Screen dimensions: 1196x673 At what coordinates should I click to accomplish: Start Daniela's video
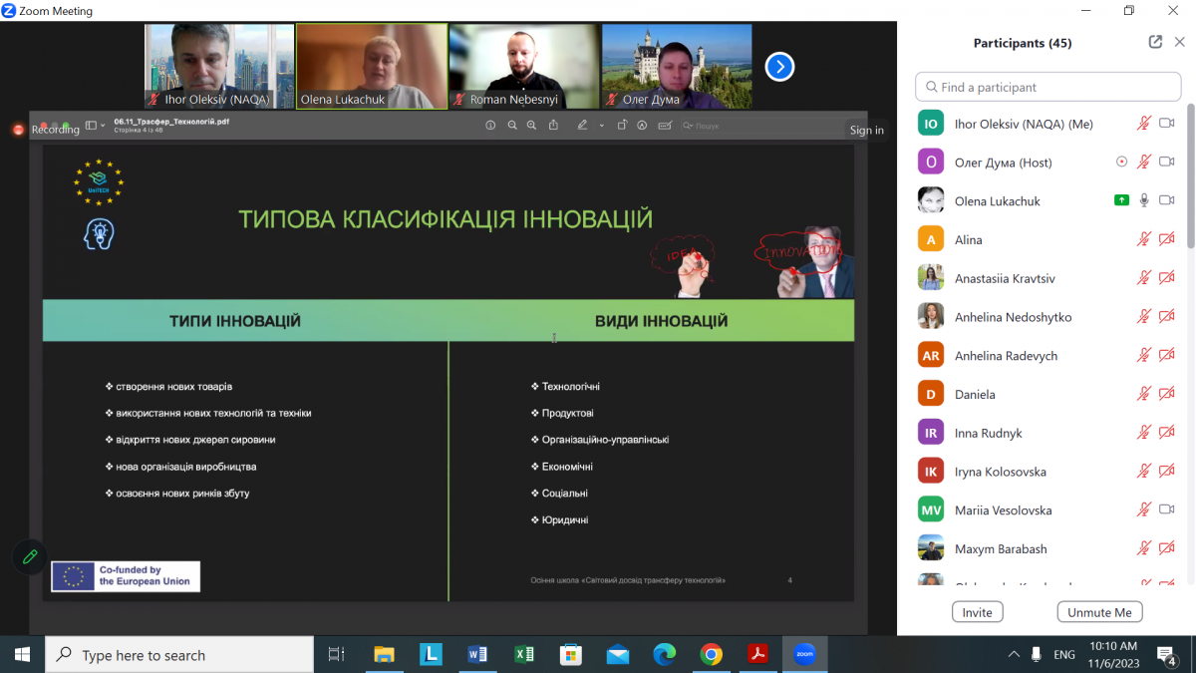coord(1167,393)
